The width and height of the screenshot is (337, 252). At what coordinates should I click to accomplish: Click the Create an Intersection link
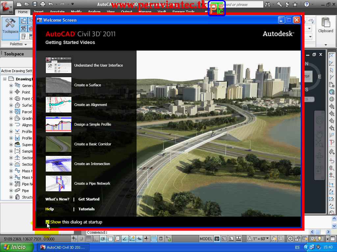pos(92,164)
